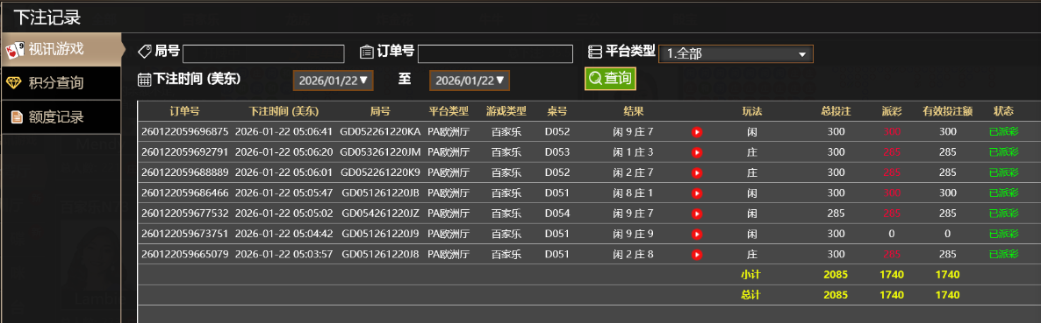1041x323 pixels.
Task: Focus the 订单号 input field
Action: click(x=495, y=53)
